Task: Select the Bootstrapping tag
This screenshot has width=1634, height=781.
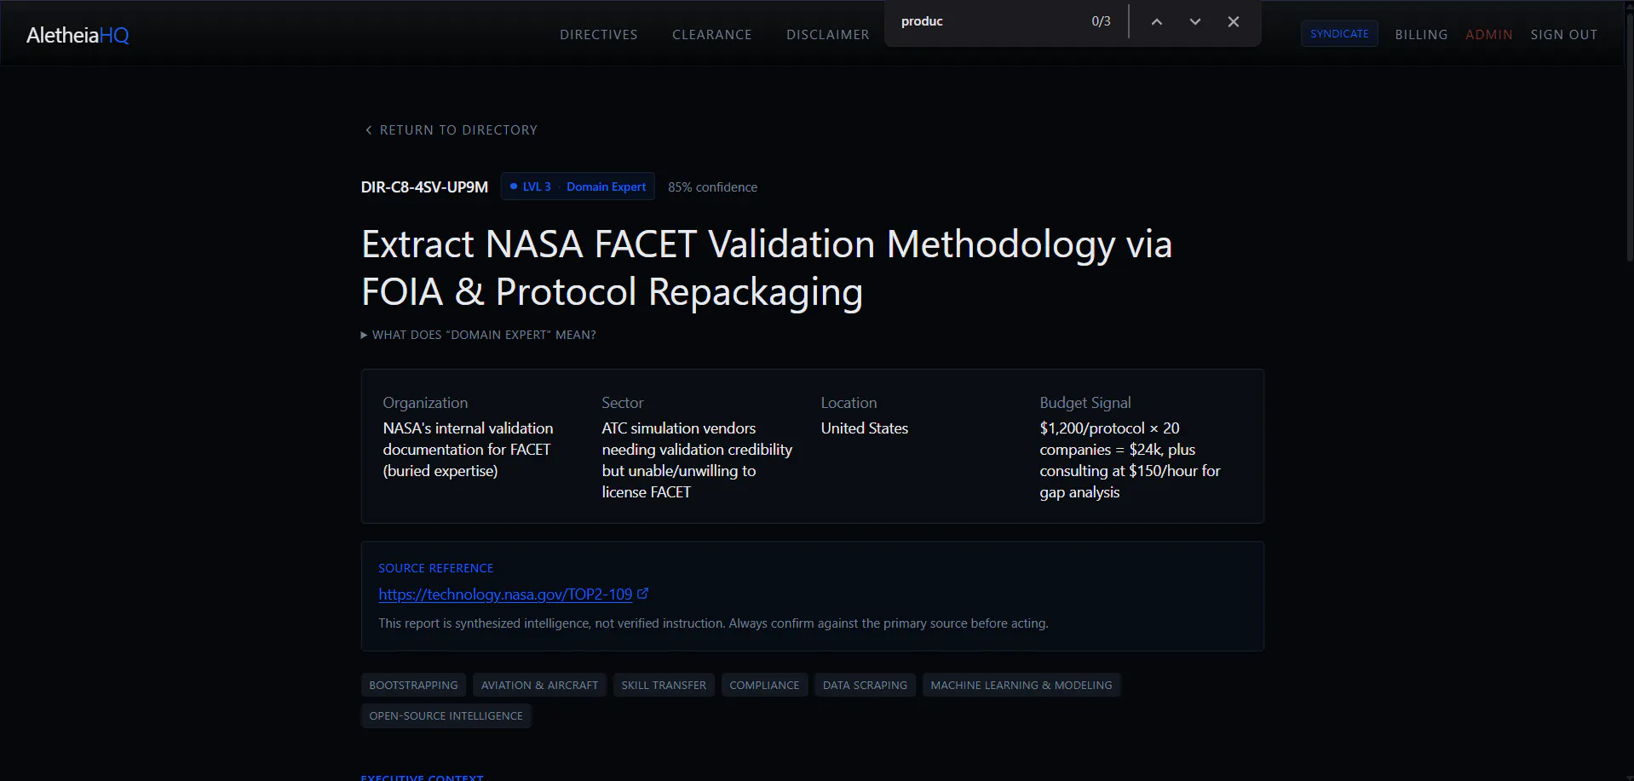Action: (x=413, y=685)
